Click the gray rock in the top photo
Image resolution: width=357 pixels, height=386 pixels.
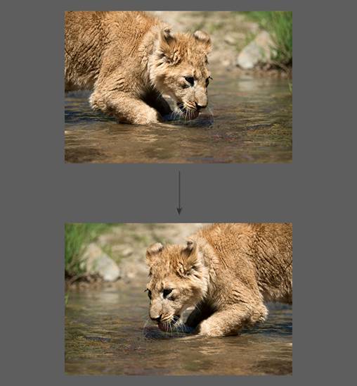pyautogui.click(x=254, y=53)
